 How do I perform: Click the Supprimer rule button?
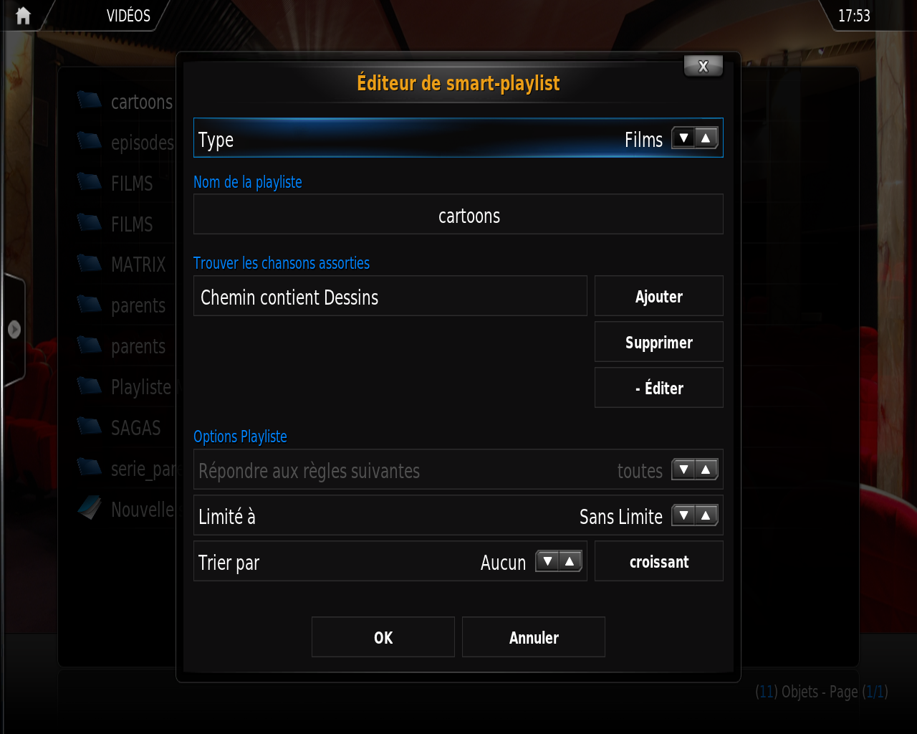659,342
